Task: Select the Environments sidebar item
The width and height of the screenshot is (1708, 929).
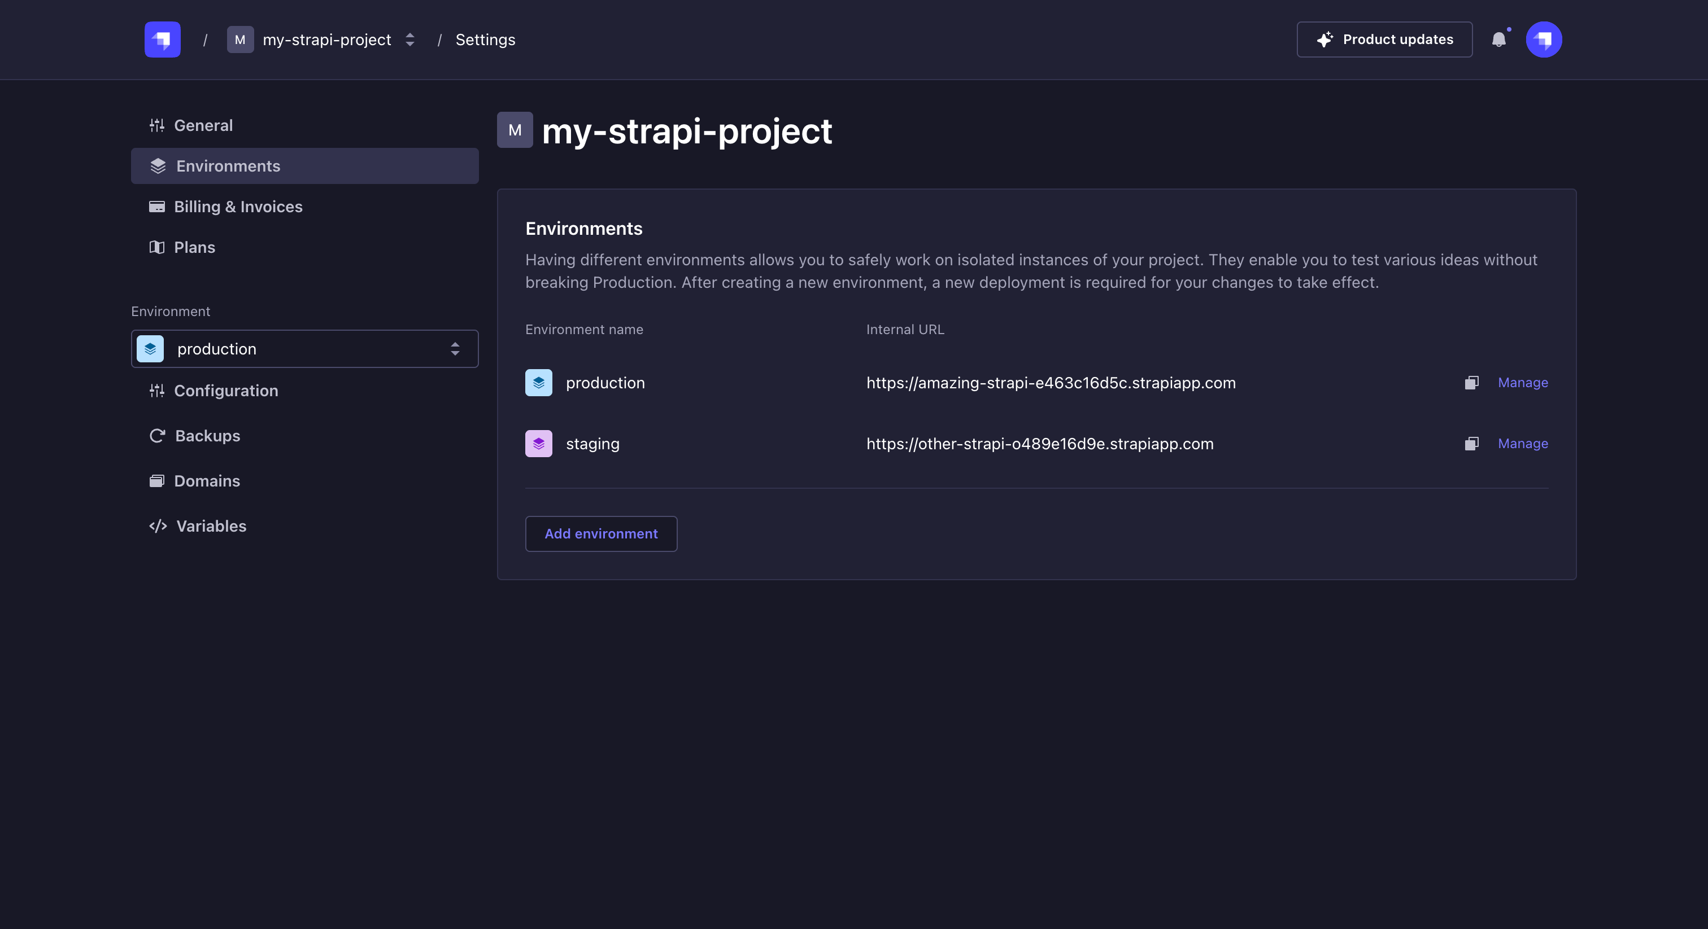Action: (305, 166)
